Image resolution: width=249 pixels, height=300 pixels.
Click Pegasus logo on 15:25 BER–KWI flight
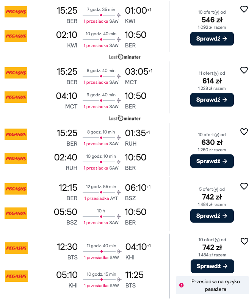coord(16,12)
